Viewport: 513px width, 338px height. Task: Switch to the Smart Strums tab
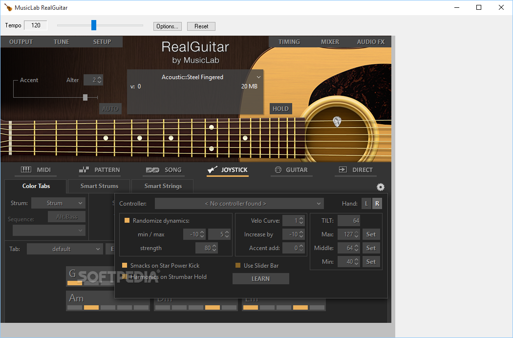100,186
